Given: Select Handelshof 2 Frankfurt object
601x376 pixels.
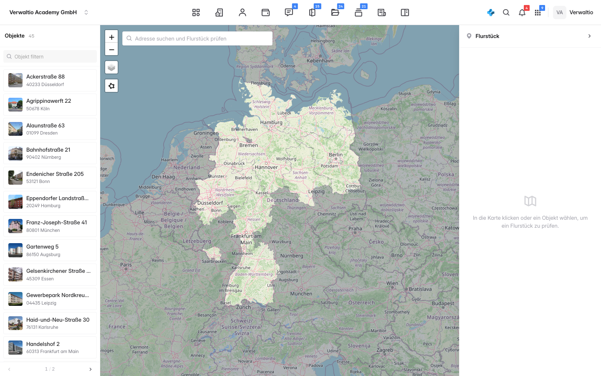Looking at the screenshot, I should point(50,347).
